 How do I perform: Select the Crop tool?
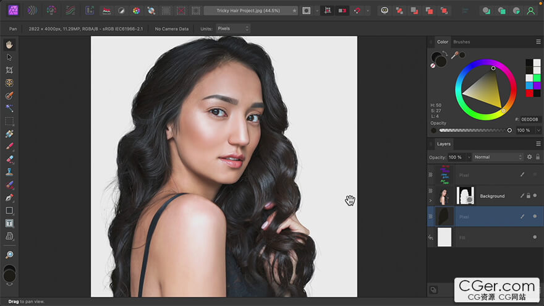pos(9,70)
